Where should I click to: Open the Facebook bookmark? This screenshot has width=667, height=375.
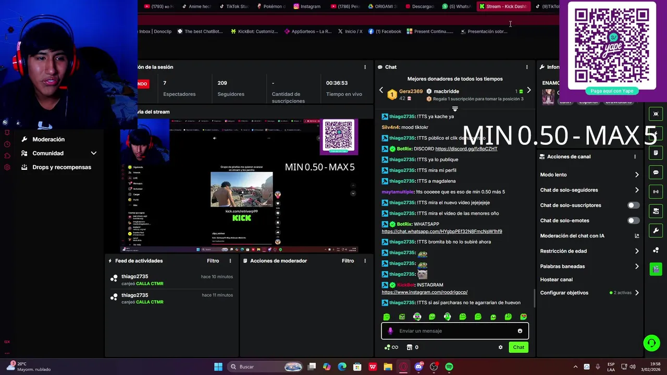(x=385, y=31)
